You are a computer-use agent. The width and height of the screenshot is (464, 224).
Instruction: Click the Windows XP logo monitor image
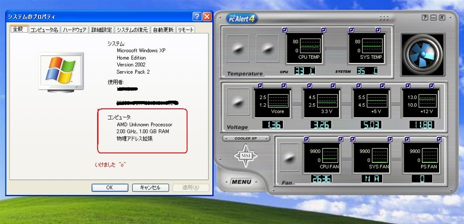pos(61,72)
